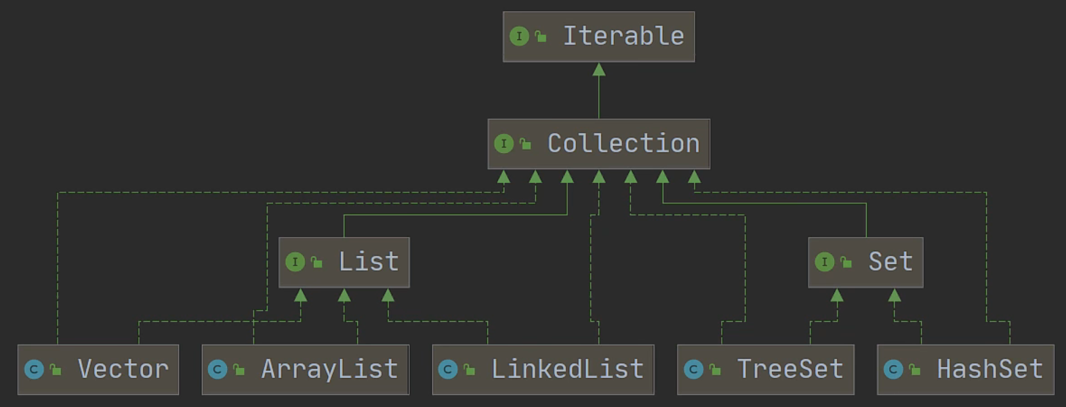
Task: Click the Vector class icon
Action: [34, 370]
